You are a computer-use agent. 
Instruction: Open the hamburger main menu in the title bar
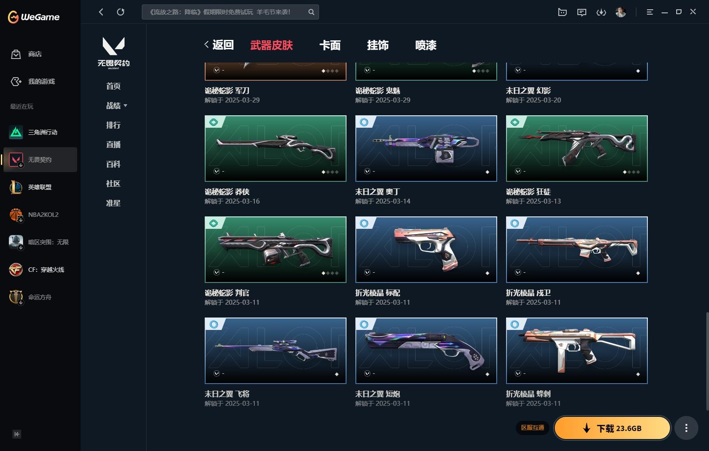click(x=650, y=12)
